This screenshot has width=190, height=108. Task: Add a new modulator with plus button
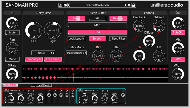(33, 85)
